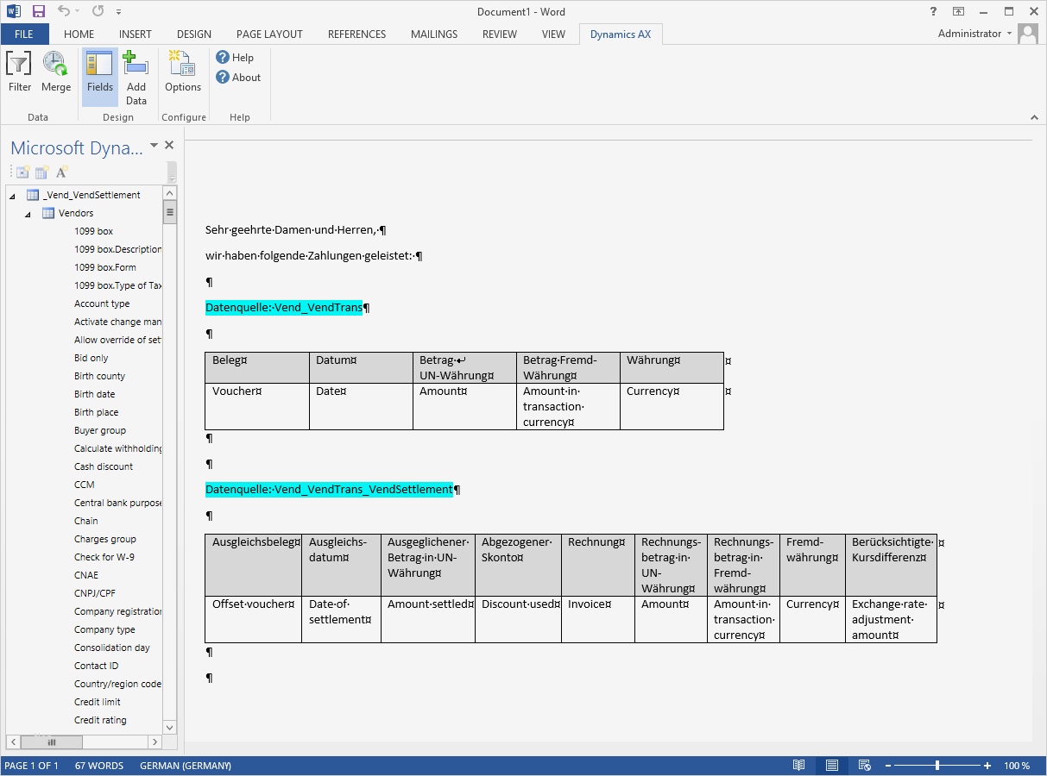Switch to the REVIEW tab

pos(500,34)
